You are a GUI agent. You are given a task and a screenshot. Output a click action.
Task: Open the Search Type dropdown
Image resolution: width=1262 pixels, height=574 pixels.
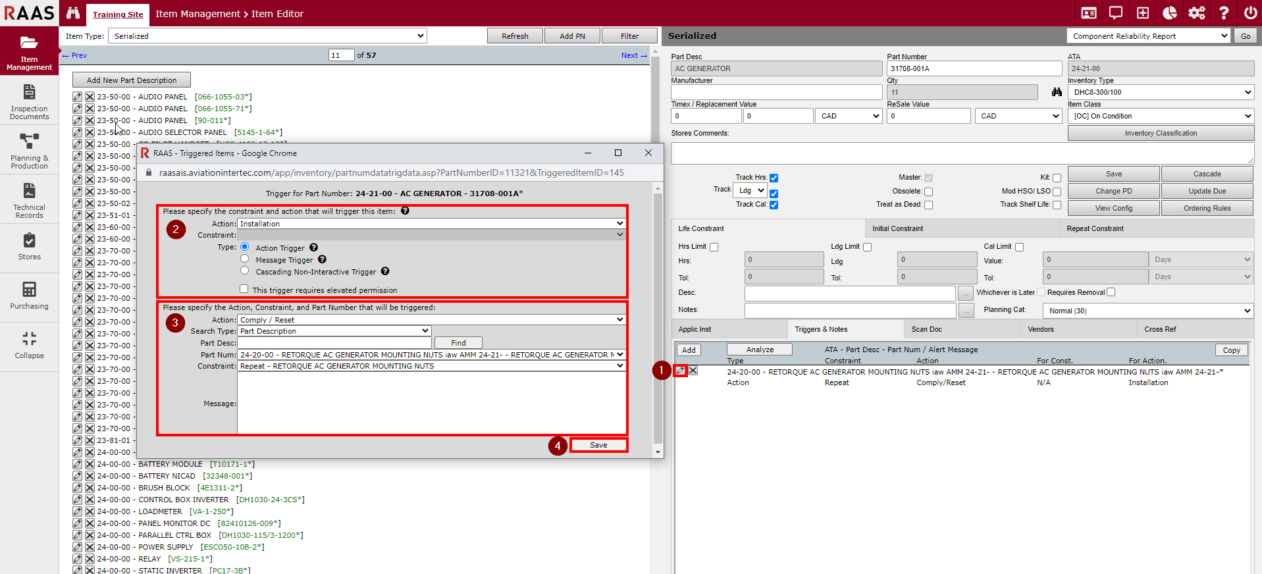(x=334, y=331)
